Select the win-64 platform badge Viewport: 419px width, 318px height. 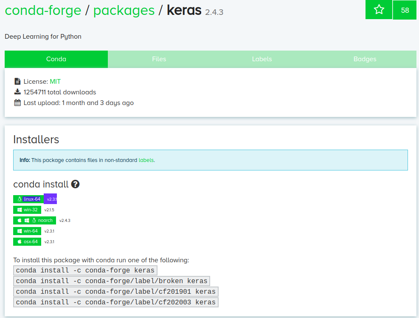[x=27, y=231]
